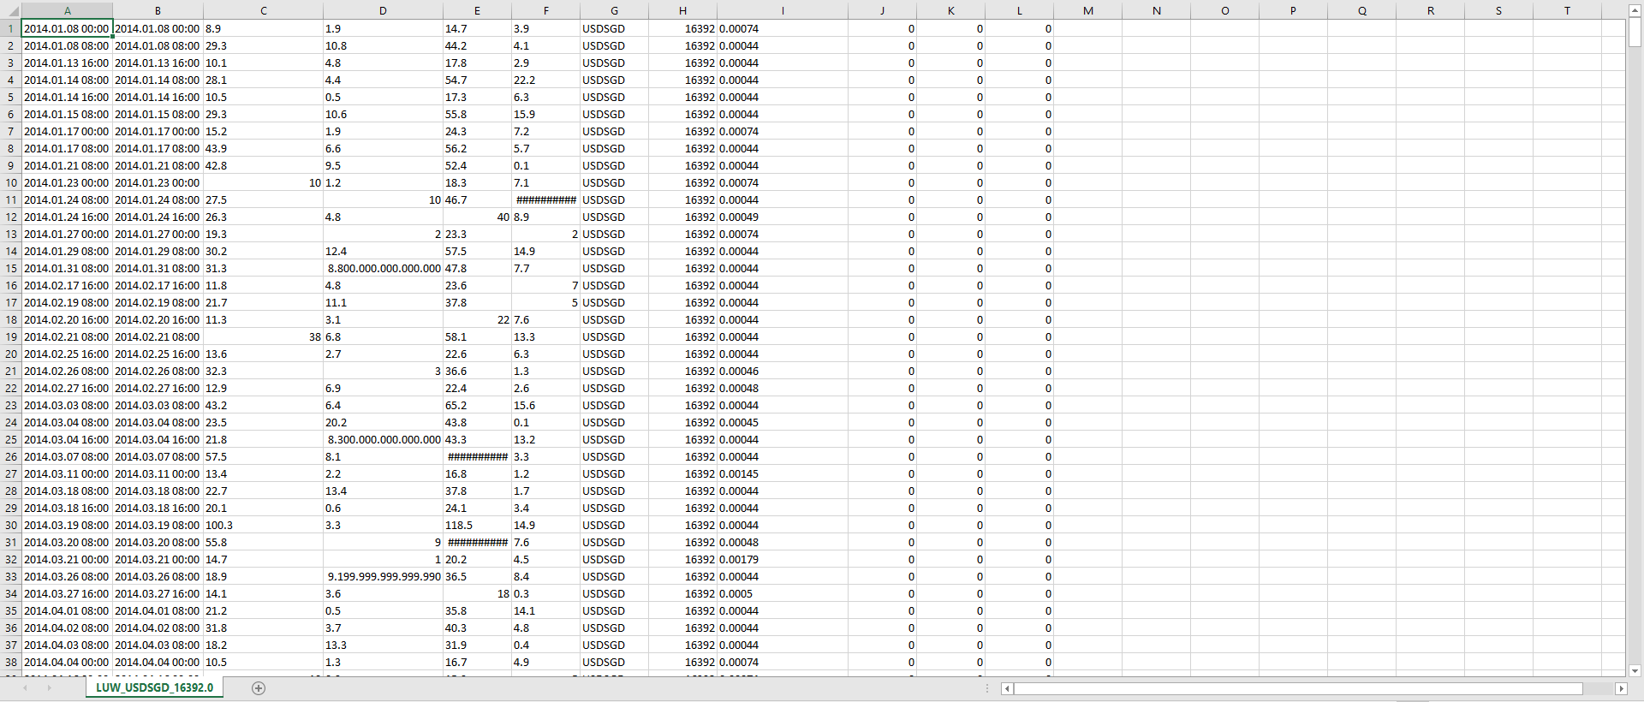Click cell showing 43.9
Image resolution: width=1644 pixels, height=702 pixels.
tap(263, 148)
